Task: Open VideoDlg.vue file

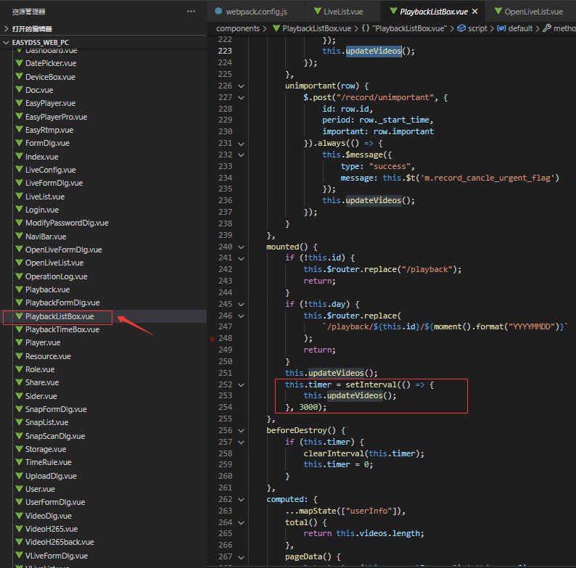Action: pos(48,516)
